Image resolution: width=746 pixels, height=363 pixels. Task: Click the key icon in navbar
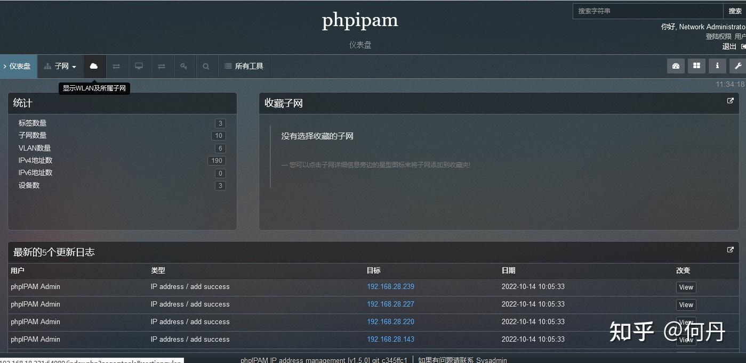[x=184, y=66]
